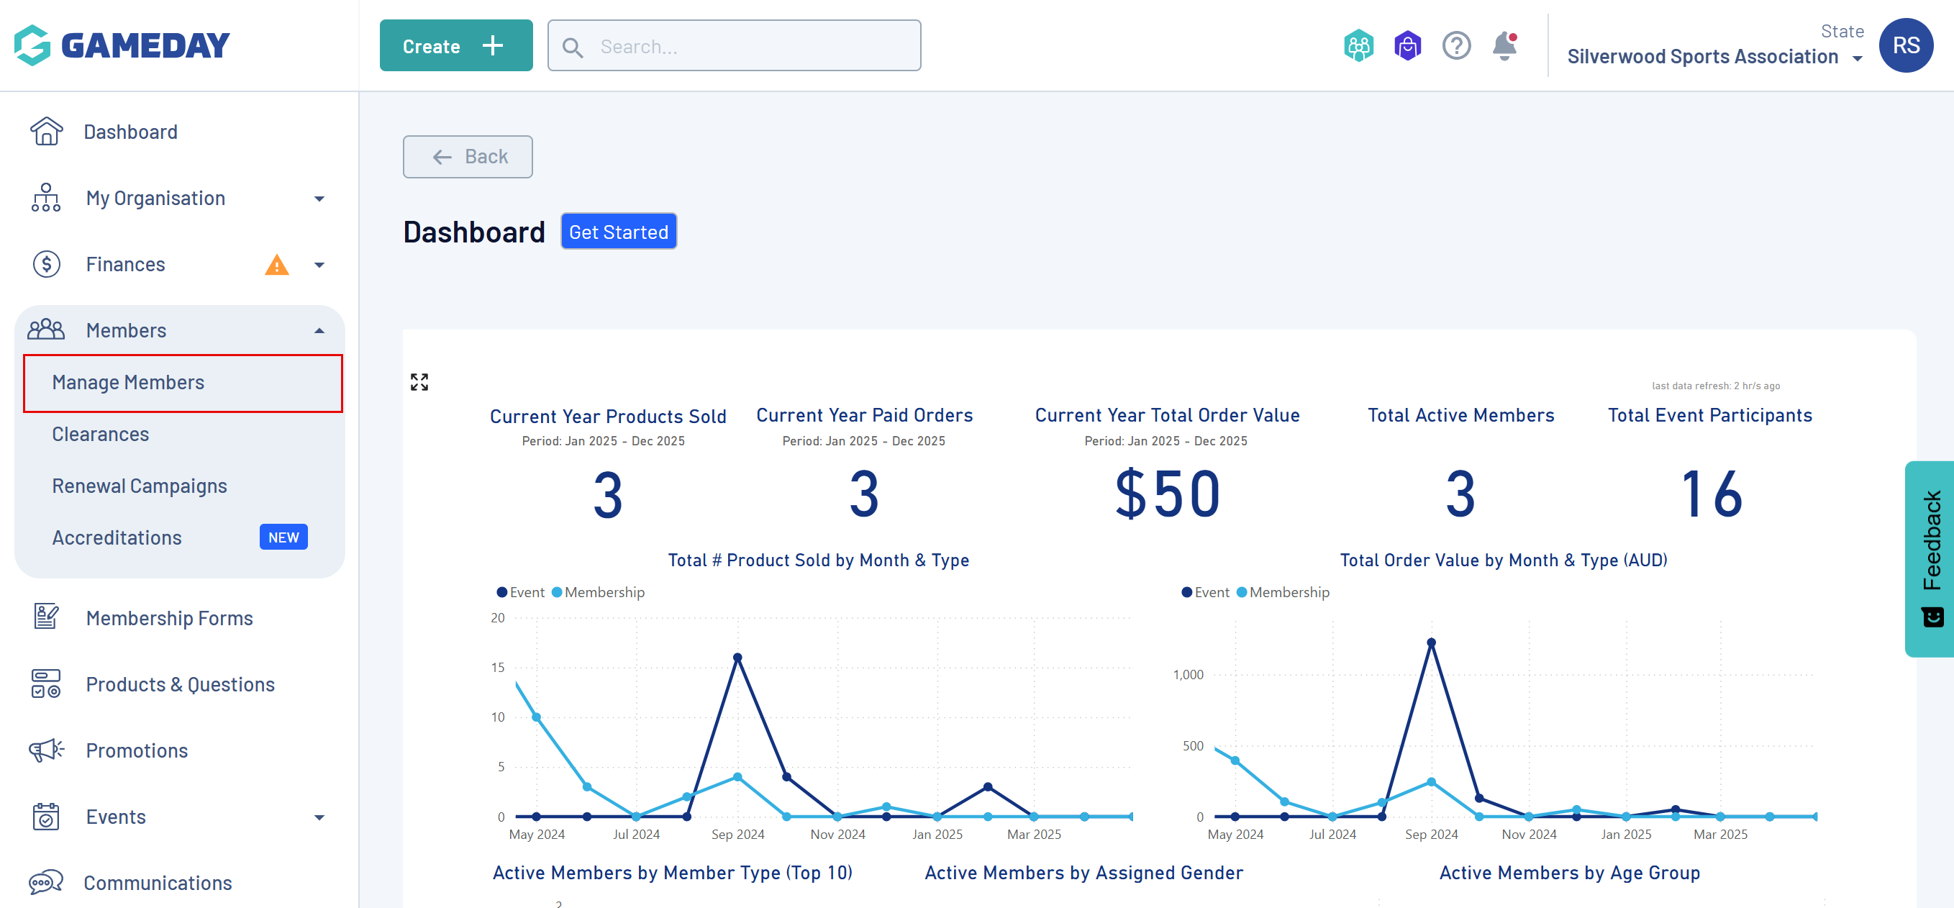This screenshot has width=1954, height=908.
Task: Expand the chart to fullscreen
Action: pyautogui.click(x=419, y=381)
